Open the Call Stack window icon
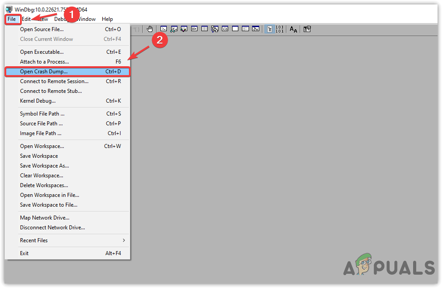 pyautogui.click(x=214, y=29)
